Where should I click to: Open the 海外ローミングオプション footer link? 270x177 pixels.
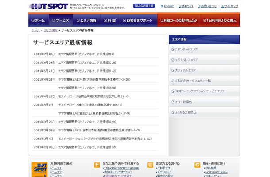tap(118, 172)
